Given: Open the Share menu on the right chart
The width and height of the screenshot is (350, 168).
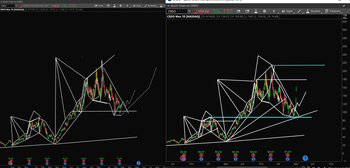Looking at the screenshot, I should (x=238, y=11).
